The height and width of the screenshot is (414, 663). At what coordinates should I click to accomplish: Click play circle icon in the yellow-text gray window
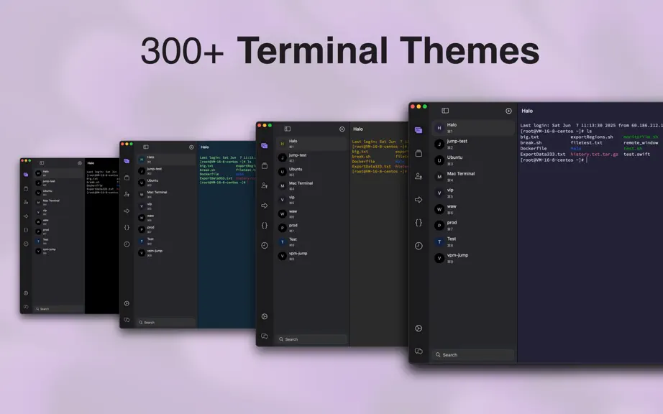click(265, 316)
